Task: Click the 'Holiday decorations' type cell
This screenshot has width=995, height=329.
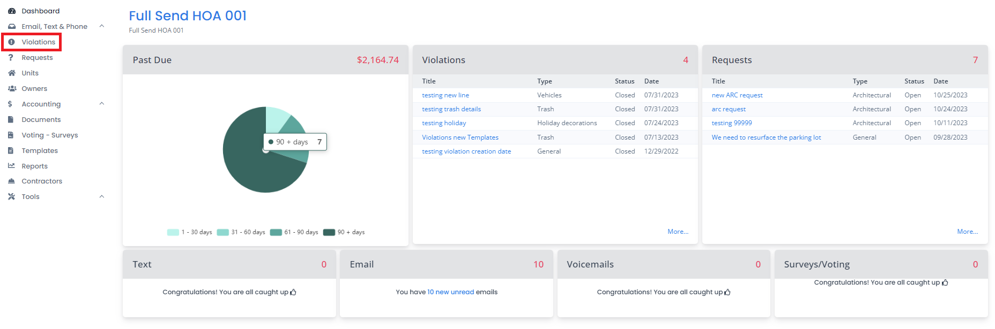Action: tap(567, 123)
